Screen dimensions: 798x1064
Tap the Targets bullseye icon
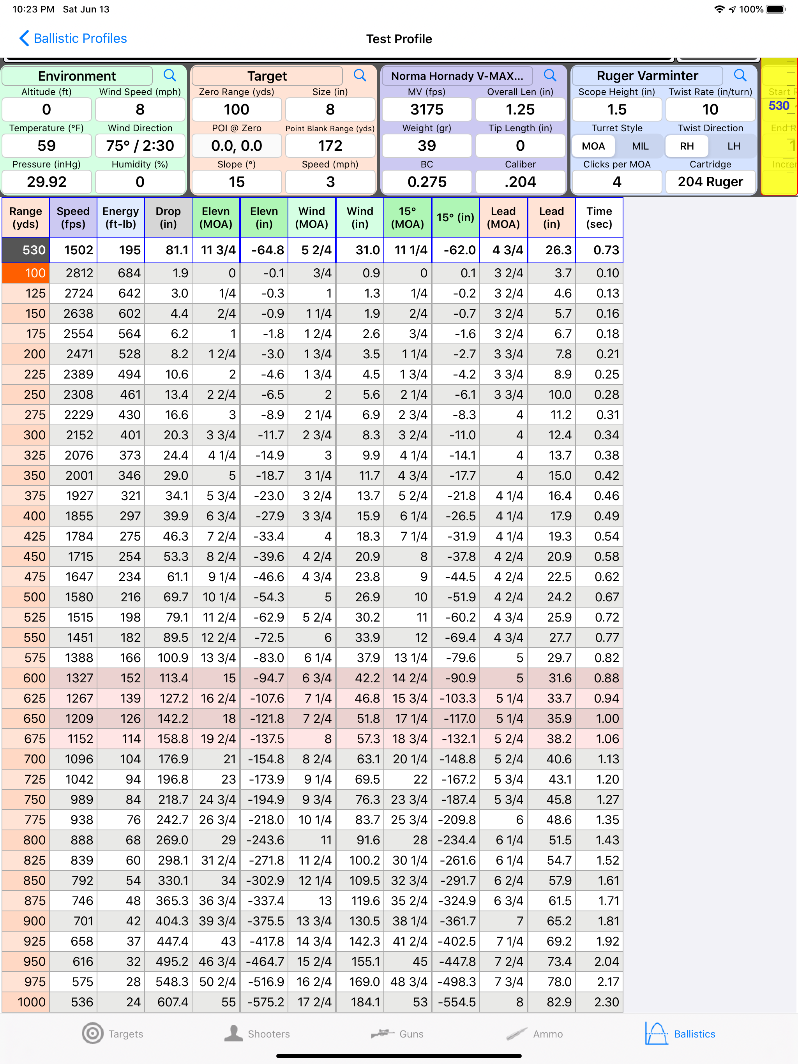point(92,1033)
